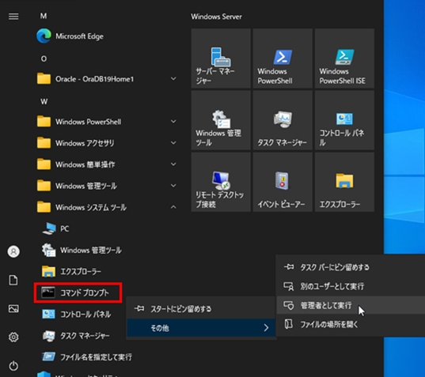The width and height of the screenshot is (425, 377).
Task: Expand Windows 管理ツール folder chevron
Action: click(173, 186)
